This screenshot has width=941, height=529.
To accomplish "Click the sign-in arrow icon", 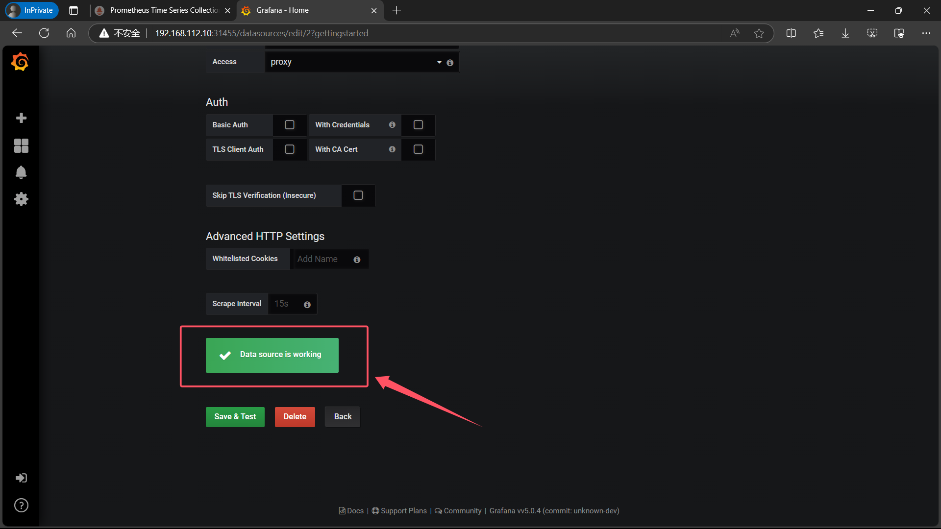I will [21, 478].
